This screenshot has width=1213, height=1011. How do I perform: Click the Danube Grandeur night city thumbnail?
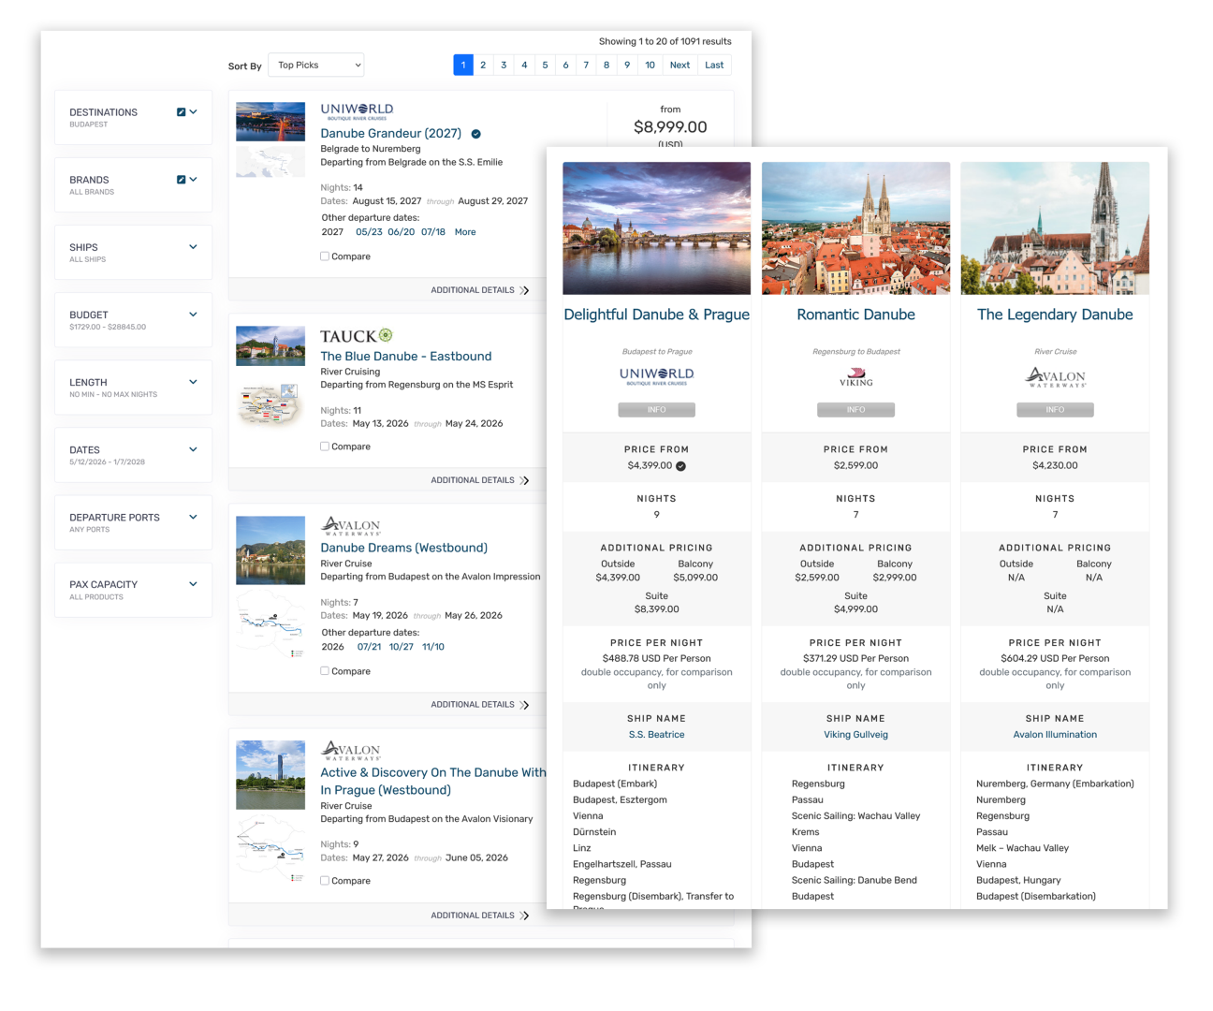click(270, 122)
